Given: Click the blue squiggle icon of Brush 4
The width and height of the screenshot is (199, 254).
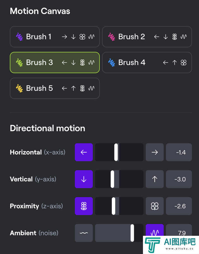Looking at the screenshot, I should (x=112, y=63).
